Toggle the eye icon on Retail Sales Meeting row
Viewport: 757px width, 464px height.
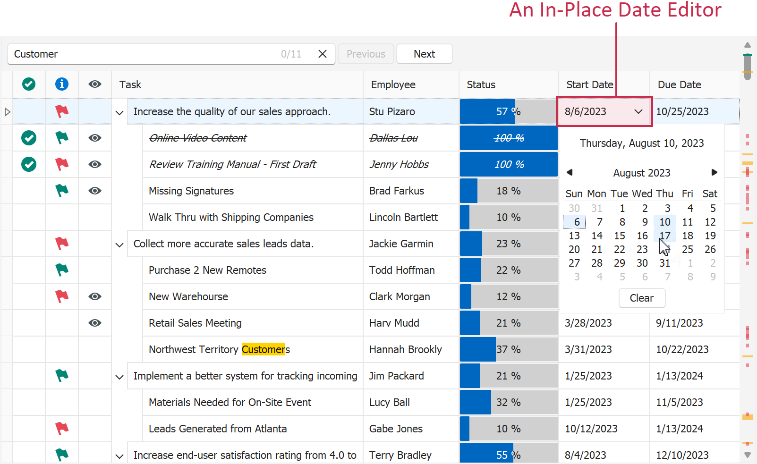pos(95,323)
